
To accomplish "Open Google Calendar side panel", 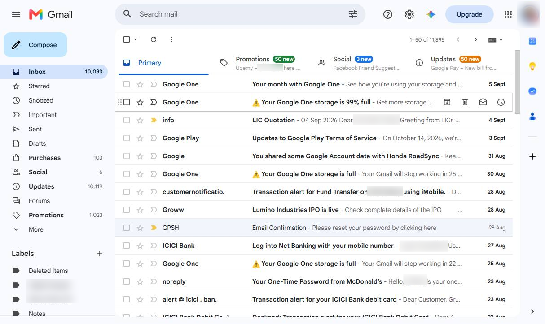I will pos(532,41).
